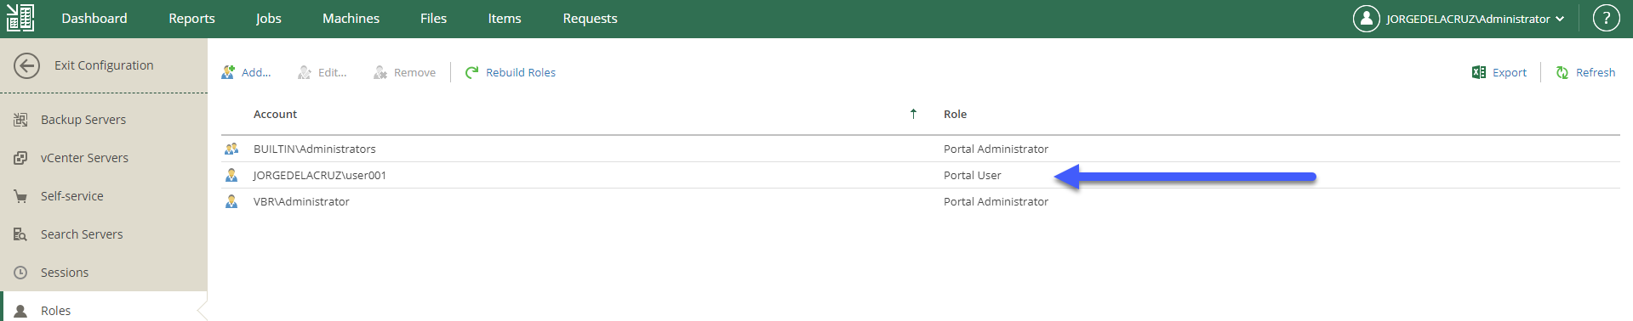Click the Remove button label
This screenshot has height=321, width=1633.
click(x=414, y=72)
